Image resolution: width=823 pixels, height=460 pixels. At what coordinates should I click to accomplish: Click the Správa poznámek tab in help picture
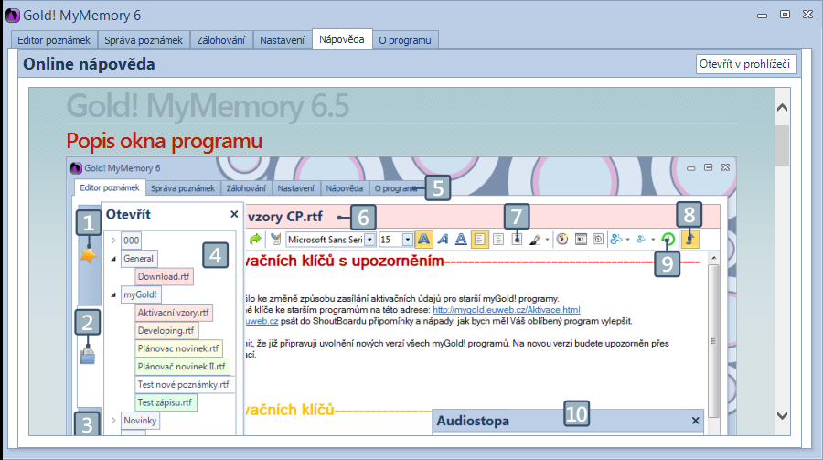point(183,188)
